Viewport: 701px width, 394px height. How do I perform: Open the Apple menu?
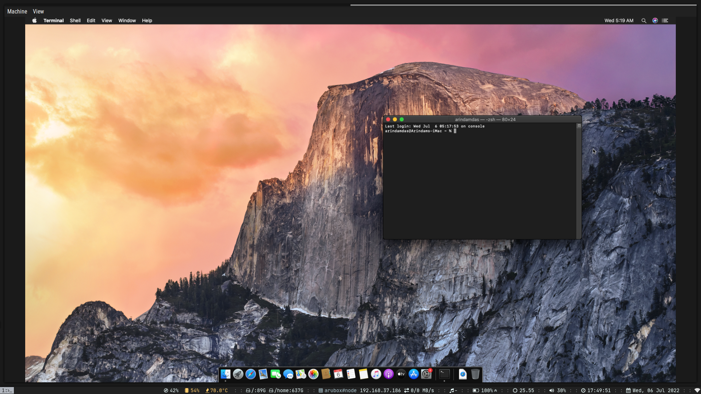tap(34, 21)
